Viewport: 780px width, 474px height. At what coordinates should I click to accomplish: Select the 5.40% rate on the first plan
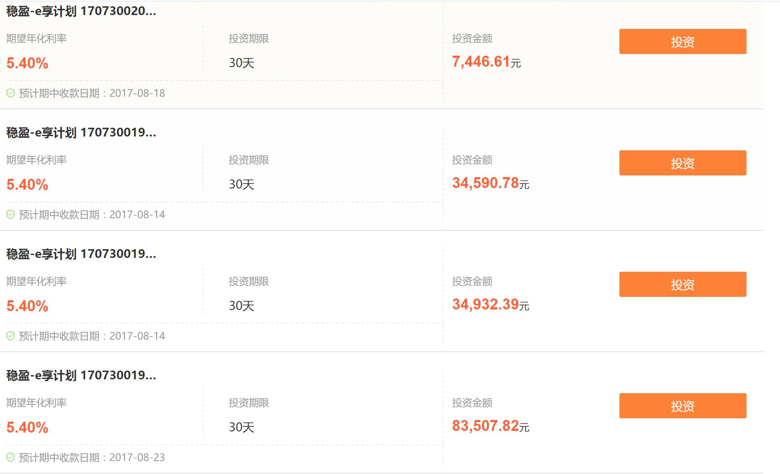(x=27, y=63)
